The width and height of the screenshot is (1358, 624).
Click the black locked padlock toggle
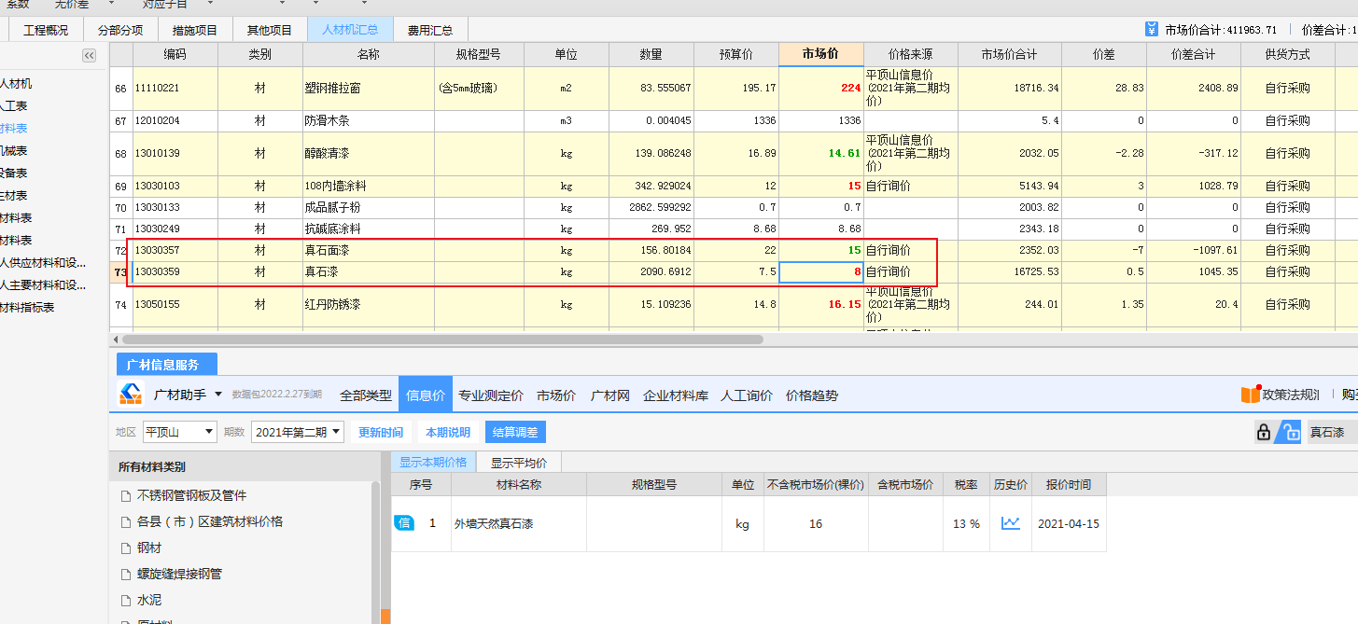click(1264, 432)
